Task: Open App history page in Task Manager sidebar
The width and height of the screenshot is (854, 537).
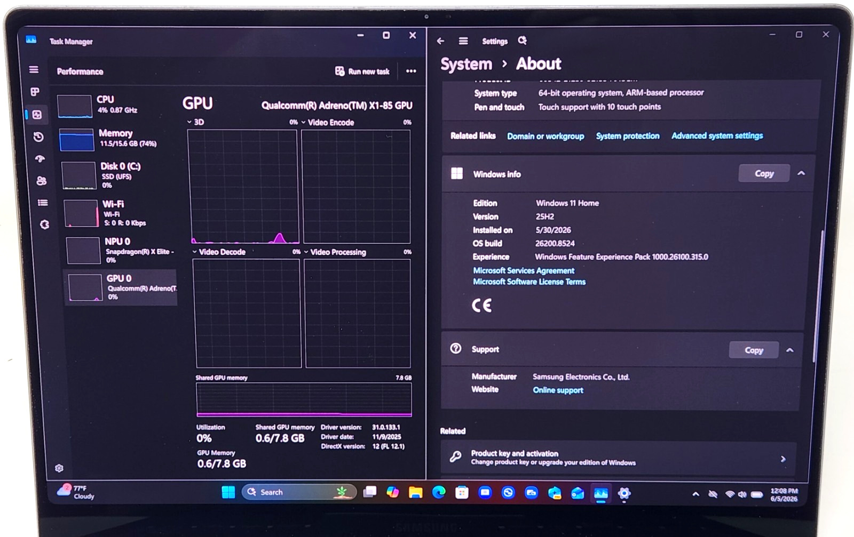Action: point(38,137)
